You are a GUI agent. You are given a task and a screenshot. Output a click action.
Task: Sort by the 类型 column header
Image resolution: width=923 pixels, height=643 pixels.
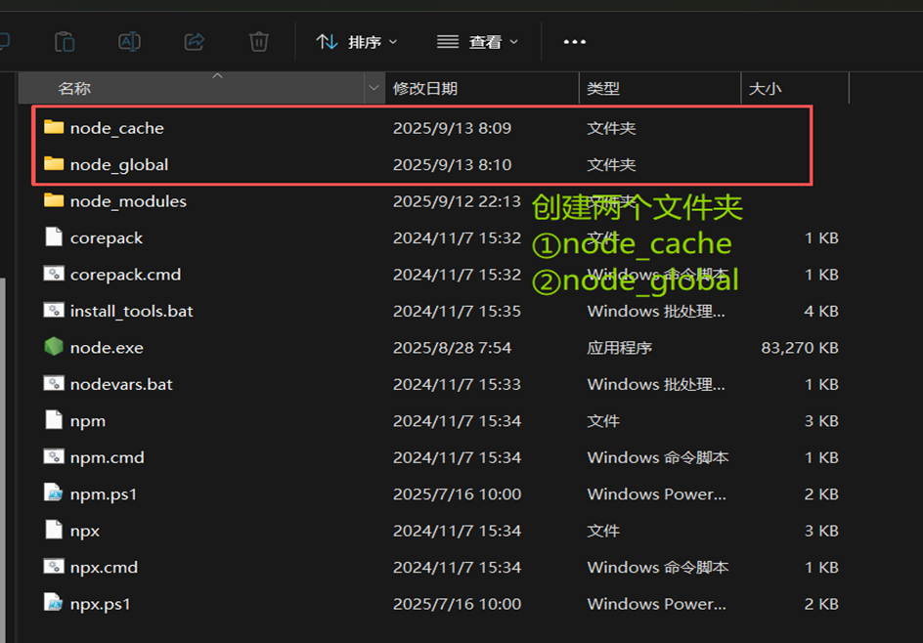click(x=660, y=89)
